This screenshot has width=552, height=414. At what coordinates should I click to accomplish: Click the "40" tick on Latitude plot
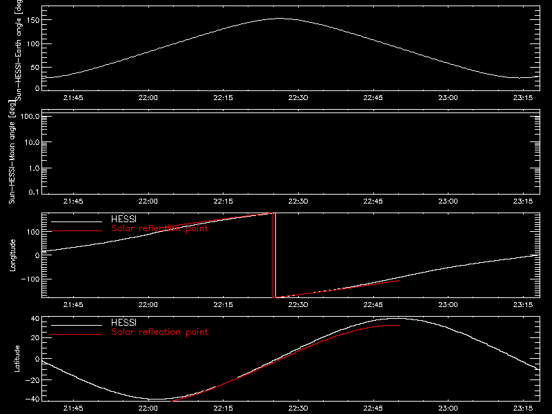(35, 319)
